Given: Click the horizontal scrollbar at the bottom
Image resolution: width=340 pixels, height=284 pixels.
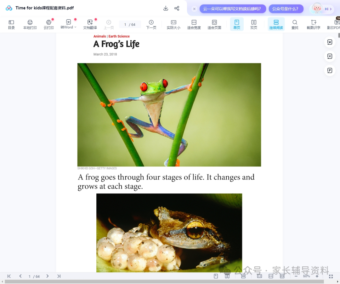Looking at the screenshot, I should (x=164, y=281).
